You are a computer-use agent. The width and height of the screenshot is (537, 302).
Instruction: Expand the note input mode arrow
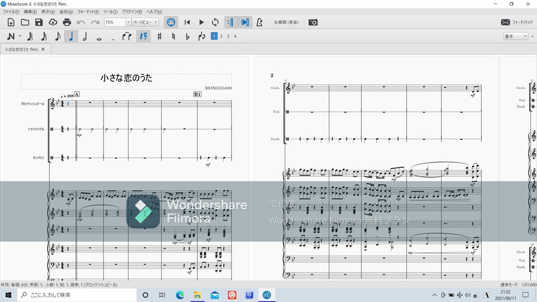[x=20, y=36]
